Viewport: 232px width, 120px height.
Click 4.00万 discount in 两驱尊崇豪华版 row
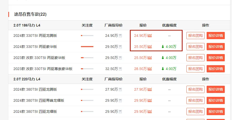point(171,69)
